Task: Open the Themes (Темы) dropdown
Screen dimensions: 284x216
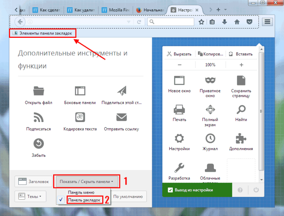Action: point(30,196)
